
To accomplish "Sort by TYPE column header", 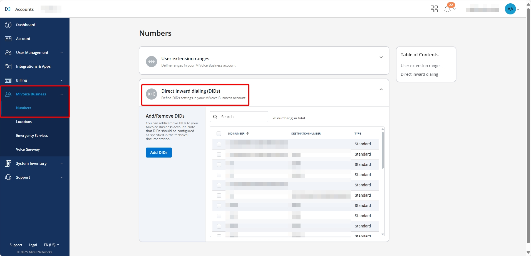I will coord(358,134).
